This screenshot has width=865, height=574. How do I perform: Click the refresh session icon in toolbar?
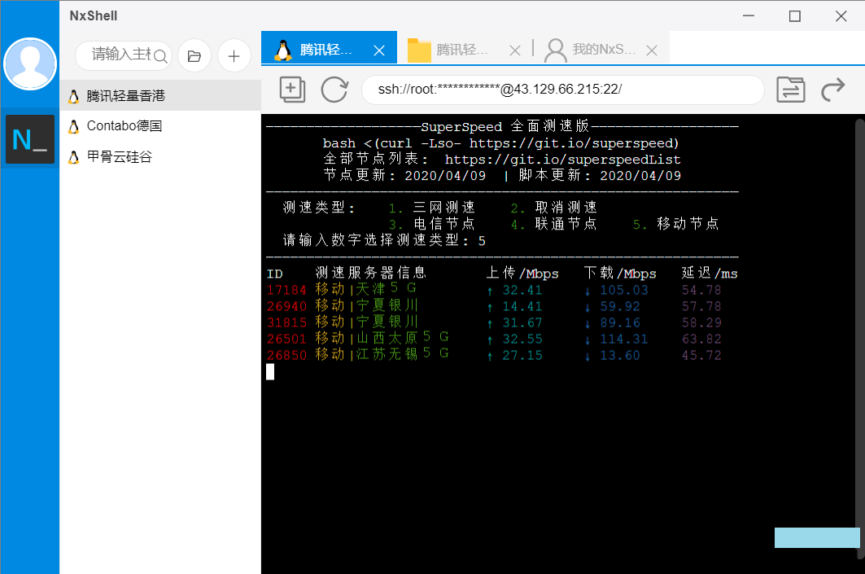[334, 90]
